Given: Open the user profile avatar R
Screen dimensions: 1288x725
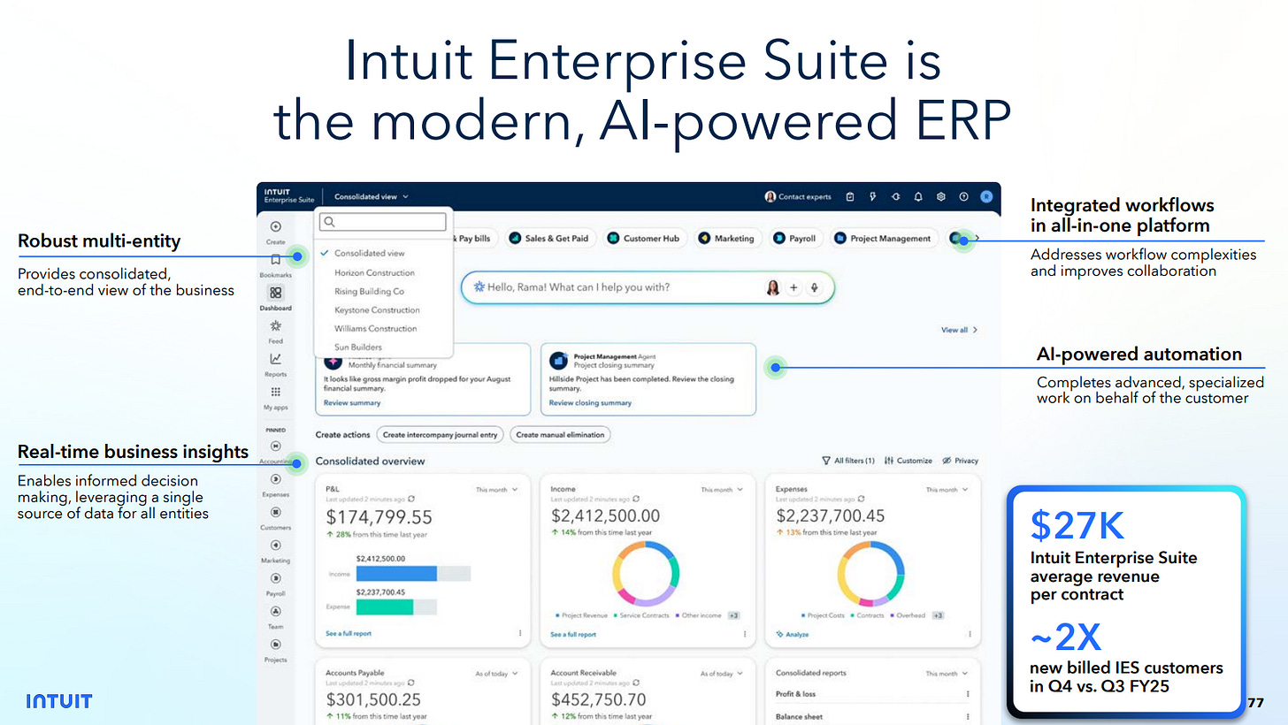Looking at the screenshot, I should tap(986, 197).
